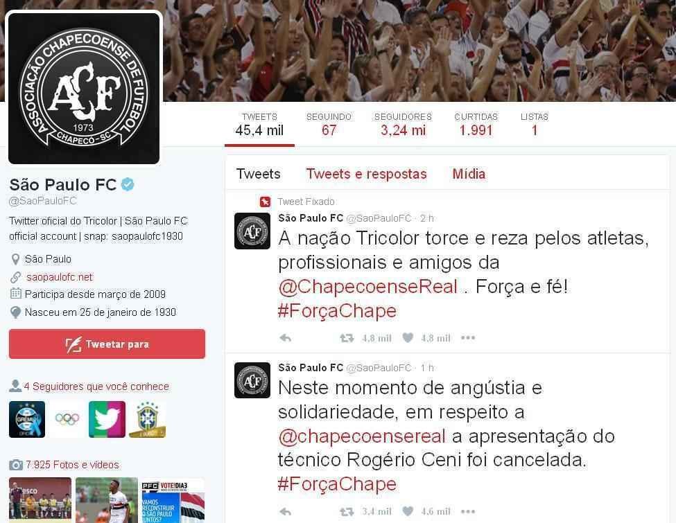Retweet the pinned tweet about Chapecoense athletes
This screenshot has height=523, width=676.
347,338
